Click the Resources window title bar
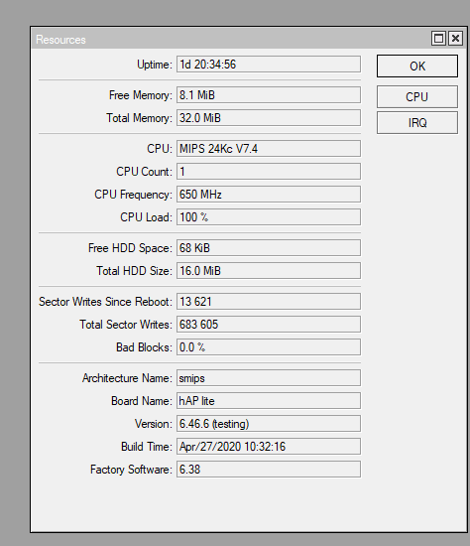470x546 pixels. (x=230, y=39)
